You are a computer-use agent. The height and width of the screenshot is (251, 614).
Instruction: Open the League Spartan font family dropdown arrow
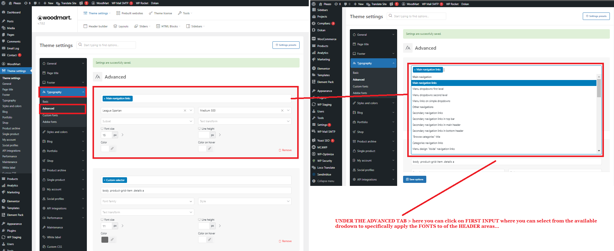(x=191, y=110)
